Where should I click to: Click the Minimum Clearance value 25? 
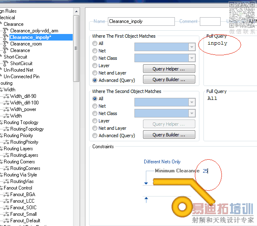(x=205, y=171)
